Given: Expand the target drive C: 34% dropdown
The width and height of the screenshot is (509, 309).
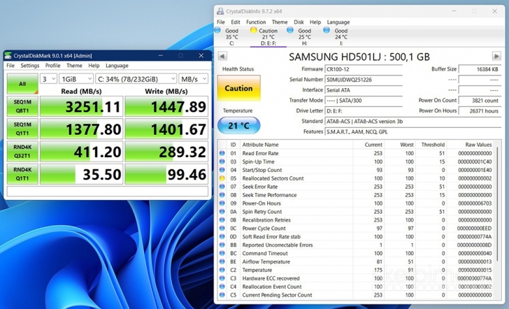Looking at the screenshot, I should click(136, 79).
